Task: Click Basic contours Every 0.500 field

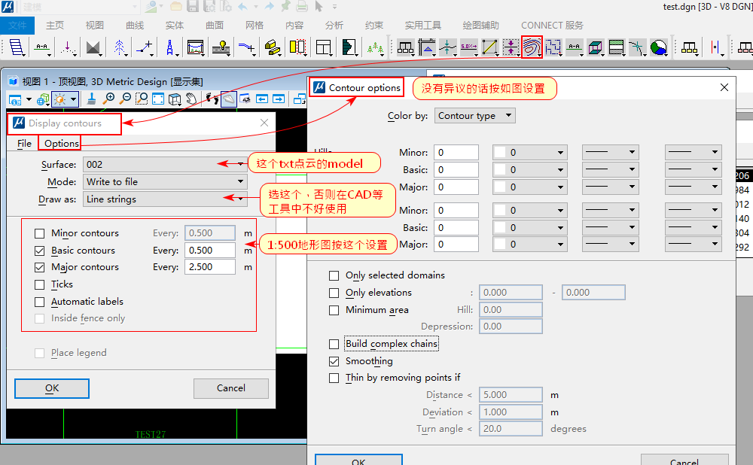Action: click(210, 251)
